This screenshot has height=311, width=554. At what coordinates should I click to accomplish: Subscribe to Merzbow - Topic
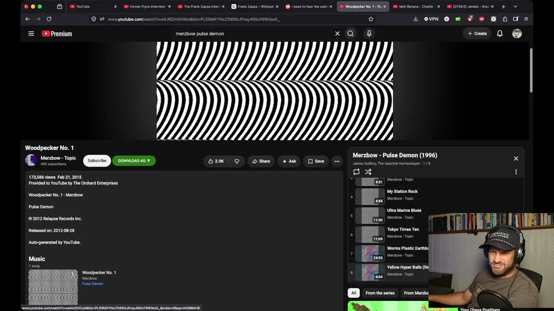[x=97, y=161]
